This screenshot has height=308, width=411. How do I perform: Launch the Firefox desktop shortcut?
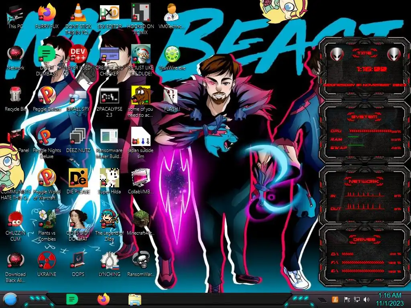point(47,16)
